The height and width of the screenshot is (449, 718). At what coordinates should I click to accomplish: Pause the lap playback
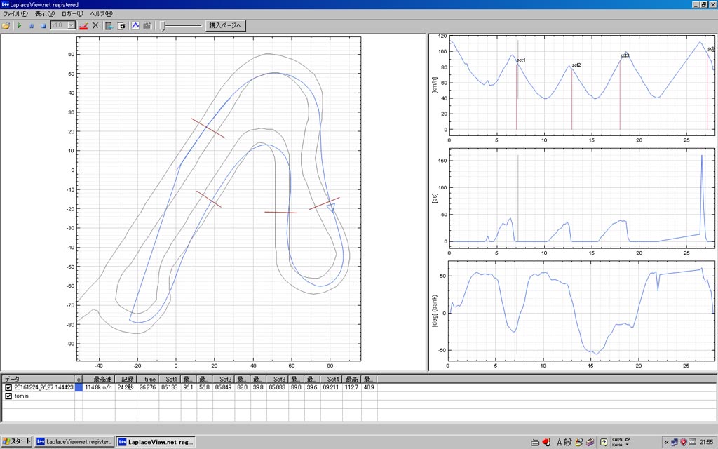click(31, 26)
